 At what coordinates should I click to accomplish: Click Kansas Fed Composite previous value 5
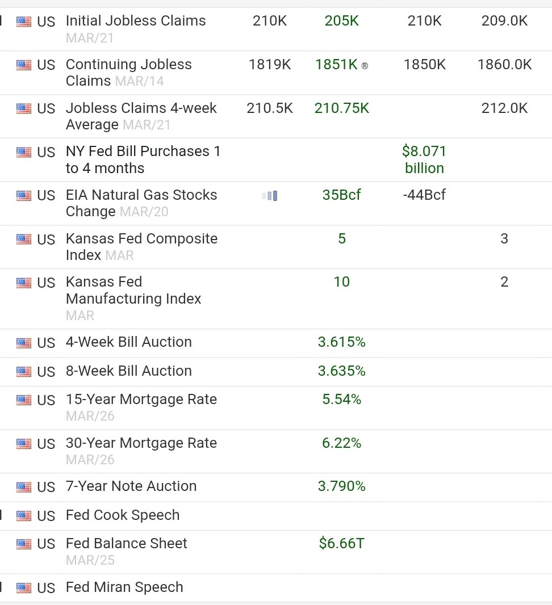pos(342,238)
